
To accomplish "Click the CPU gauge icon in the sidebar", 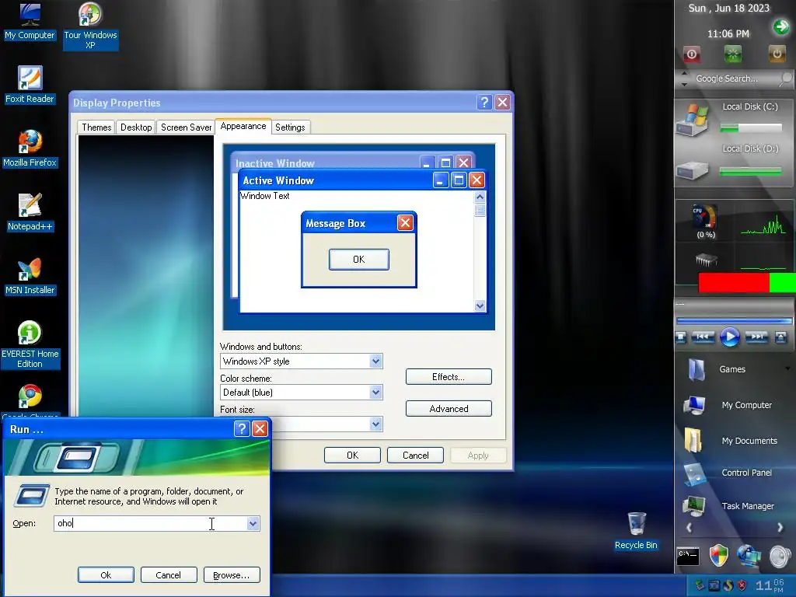I will [705, 217].
